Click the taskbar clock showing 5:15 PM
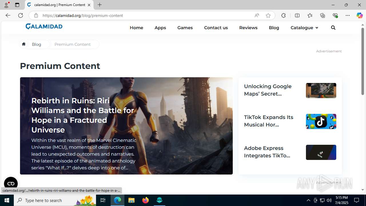Viewport: 366px width, 206px height. [x=341, y=200]
